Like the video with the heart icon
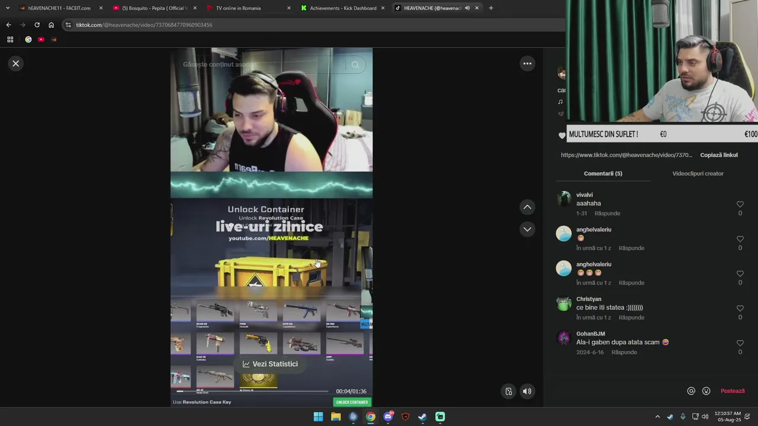The image size is (758, 426). pyautogui.click(x=562, y=135)
